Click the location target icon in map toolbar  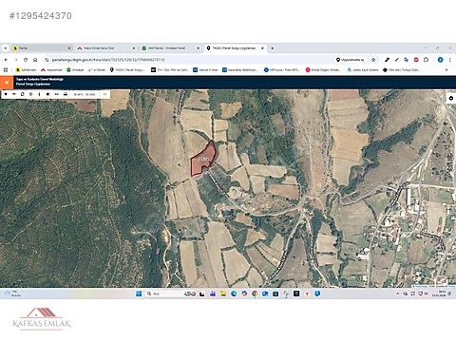(x=30, y=94)
